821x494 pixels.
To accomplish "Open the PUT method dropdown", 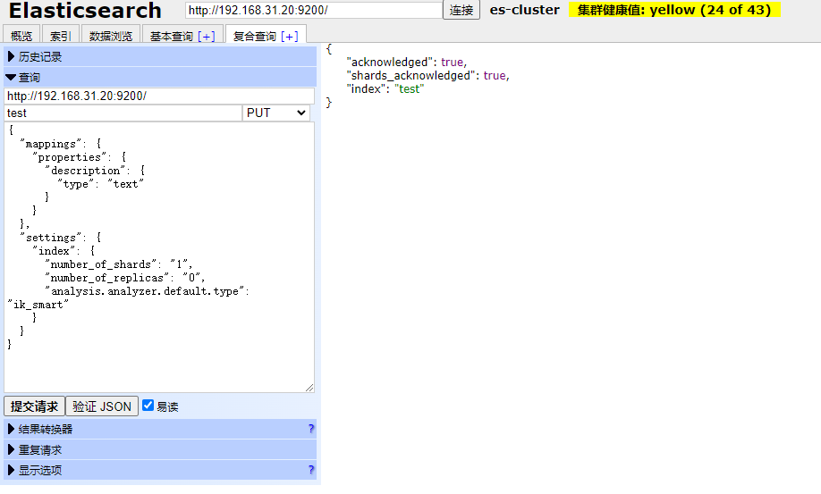I will [276, 113].
